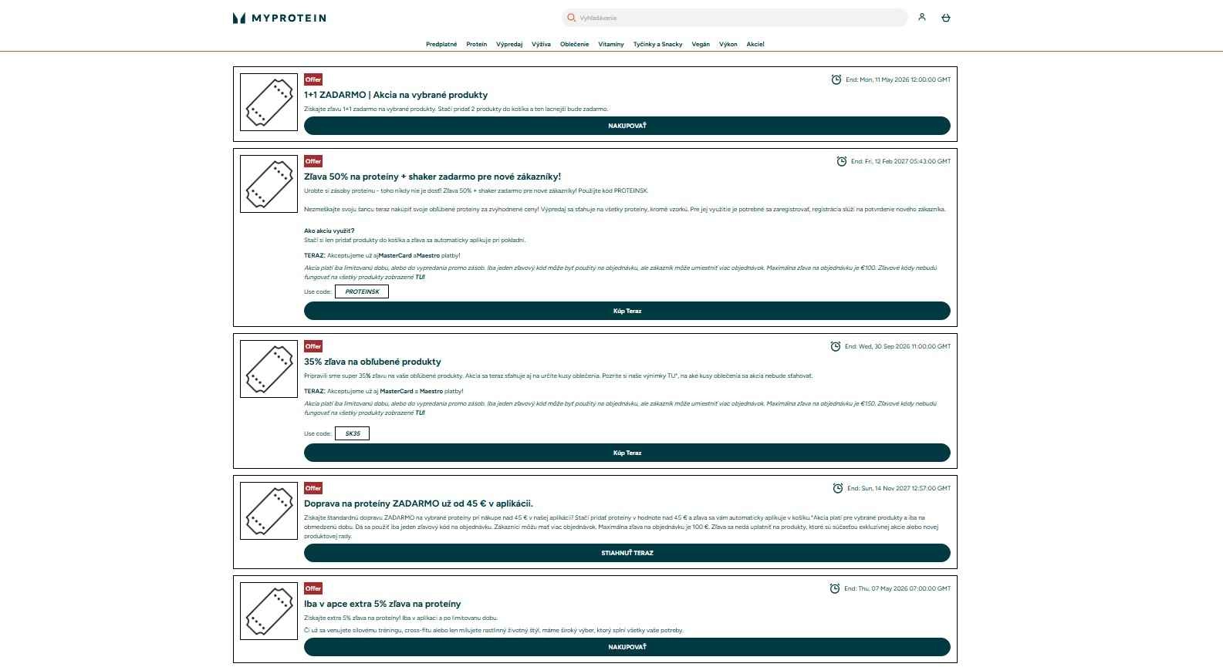This screenshot has width=1223, height=667.
Task: Click the search magnifier icon
Action: (x=571, y=18)
